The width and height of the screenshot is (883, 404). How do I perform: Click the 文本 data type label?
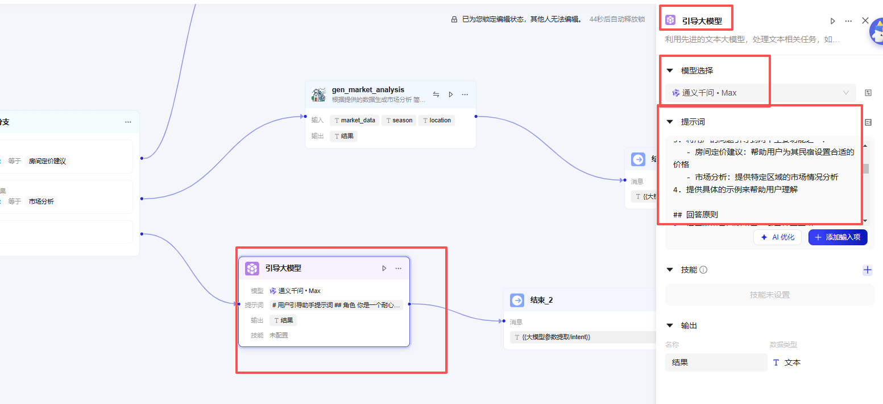pyautogui.click(x=793, y=362)
